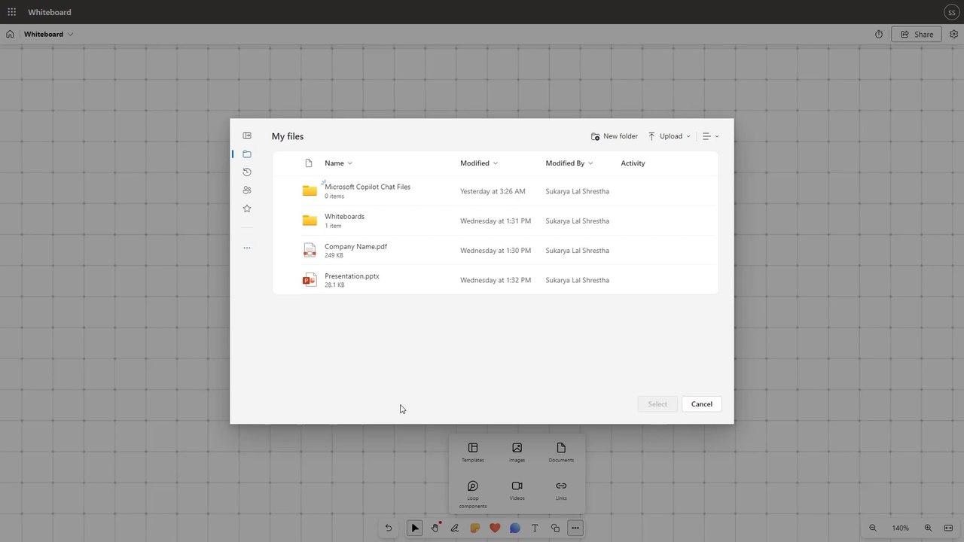Click 'Wednesday at 1:30 PM' modified cell
Screen dimensions: 964x542
pyautogui.click(x=496, y=251)
